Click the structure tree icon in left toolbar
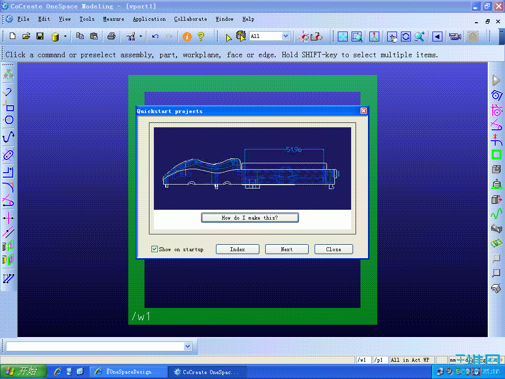The image size is (505, 379). (x=8, y=75)
